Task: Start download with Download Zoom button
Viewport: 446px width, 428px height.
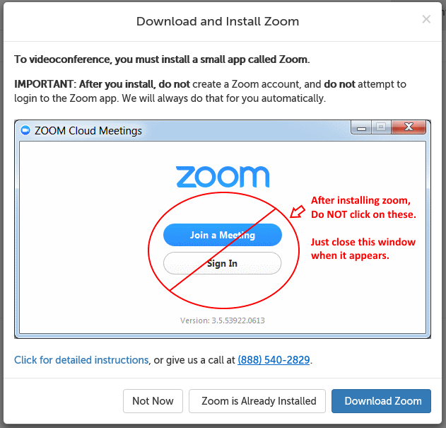Action: coord(382,401)
